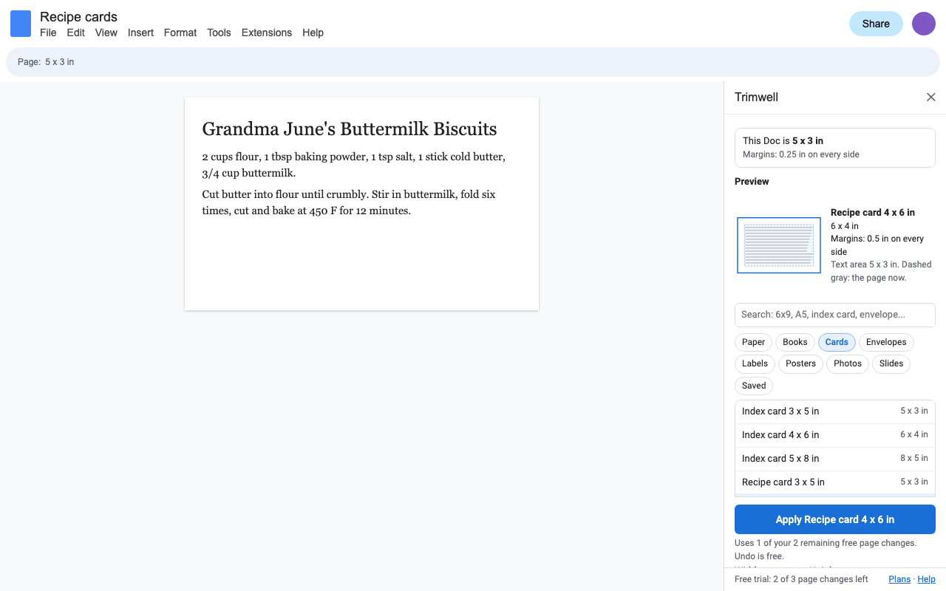Image resolution: width=946 pixels, height=591 pixels.
Task: Select the Paper category chip
Action: click(753, 342)
